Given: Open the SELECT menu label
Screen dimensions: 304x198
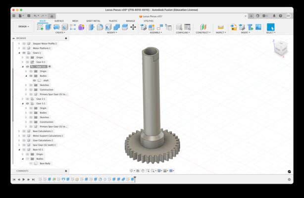Looking at the screenshot, I should (x=271, y=33).
